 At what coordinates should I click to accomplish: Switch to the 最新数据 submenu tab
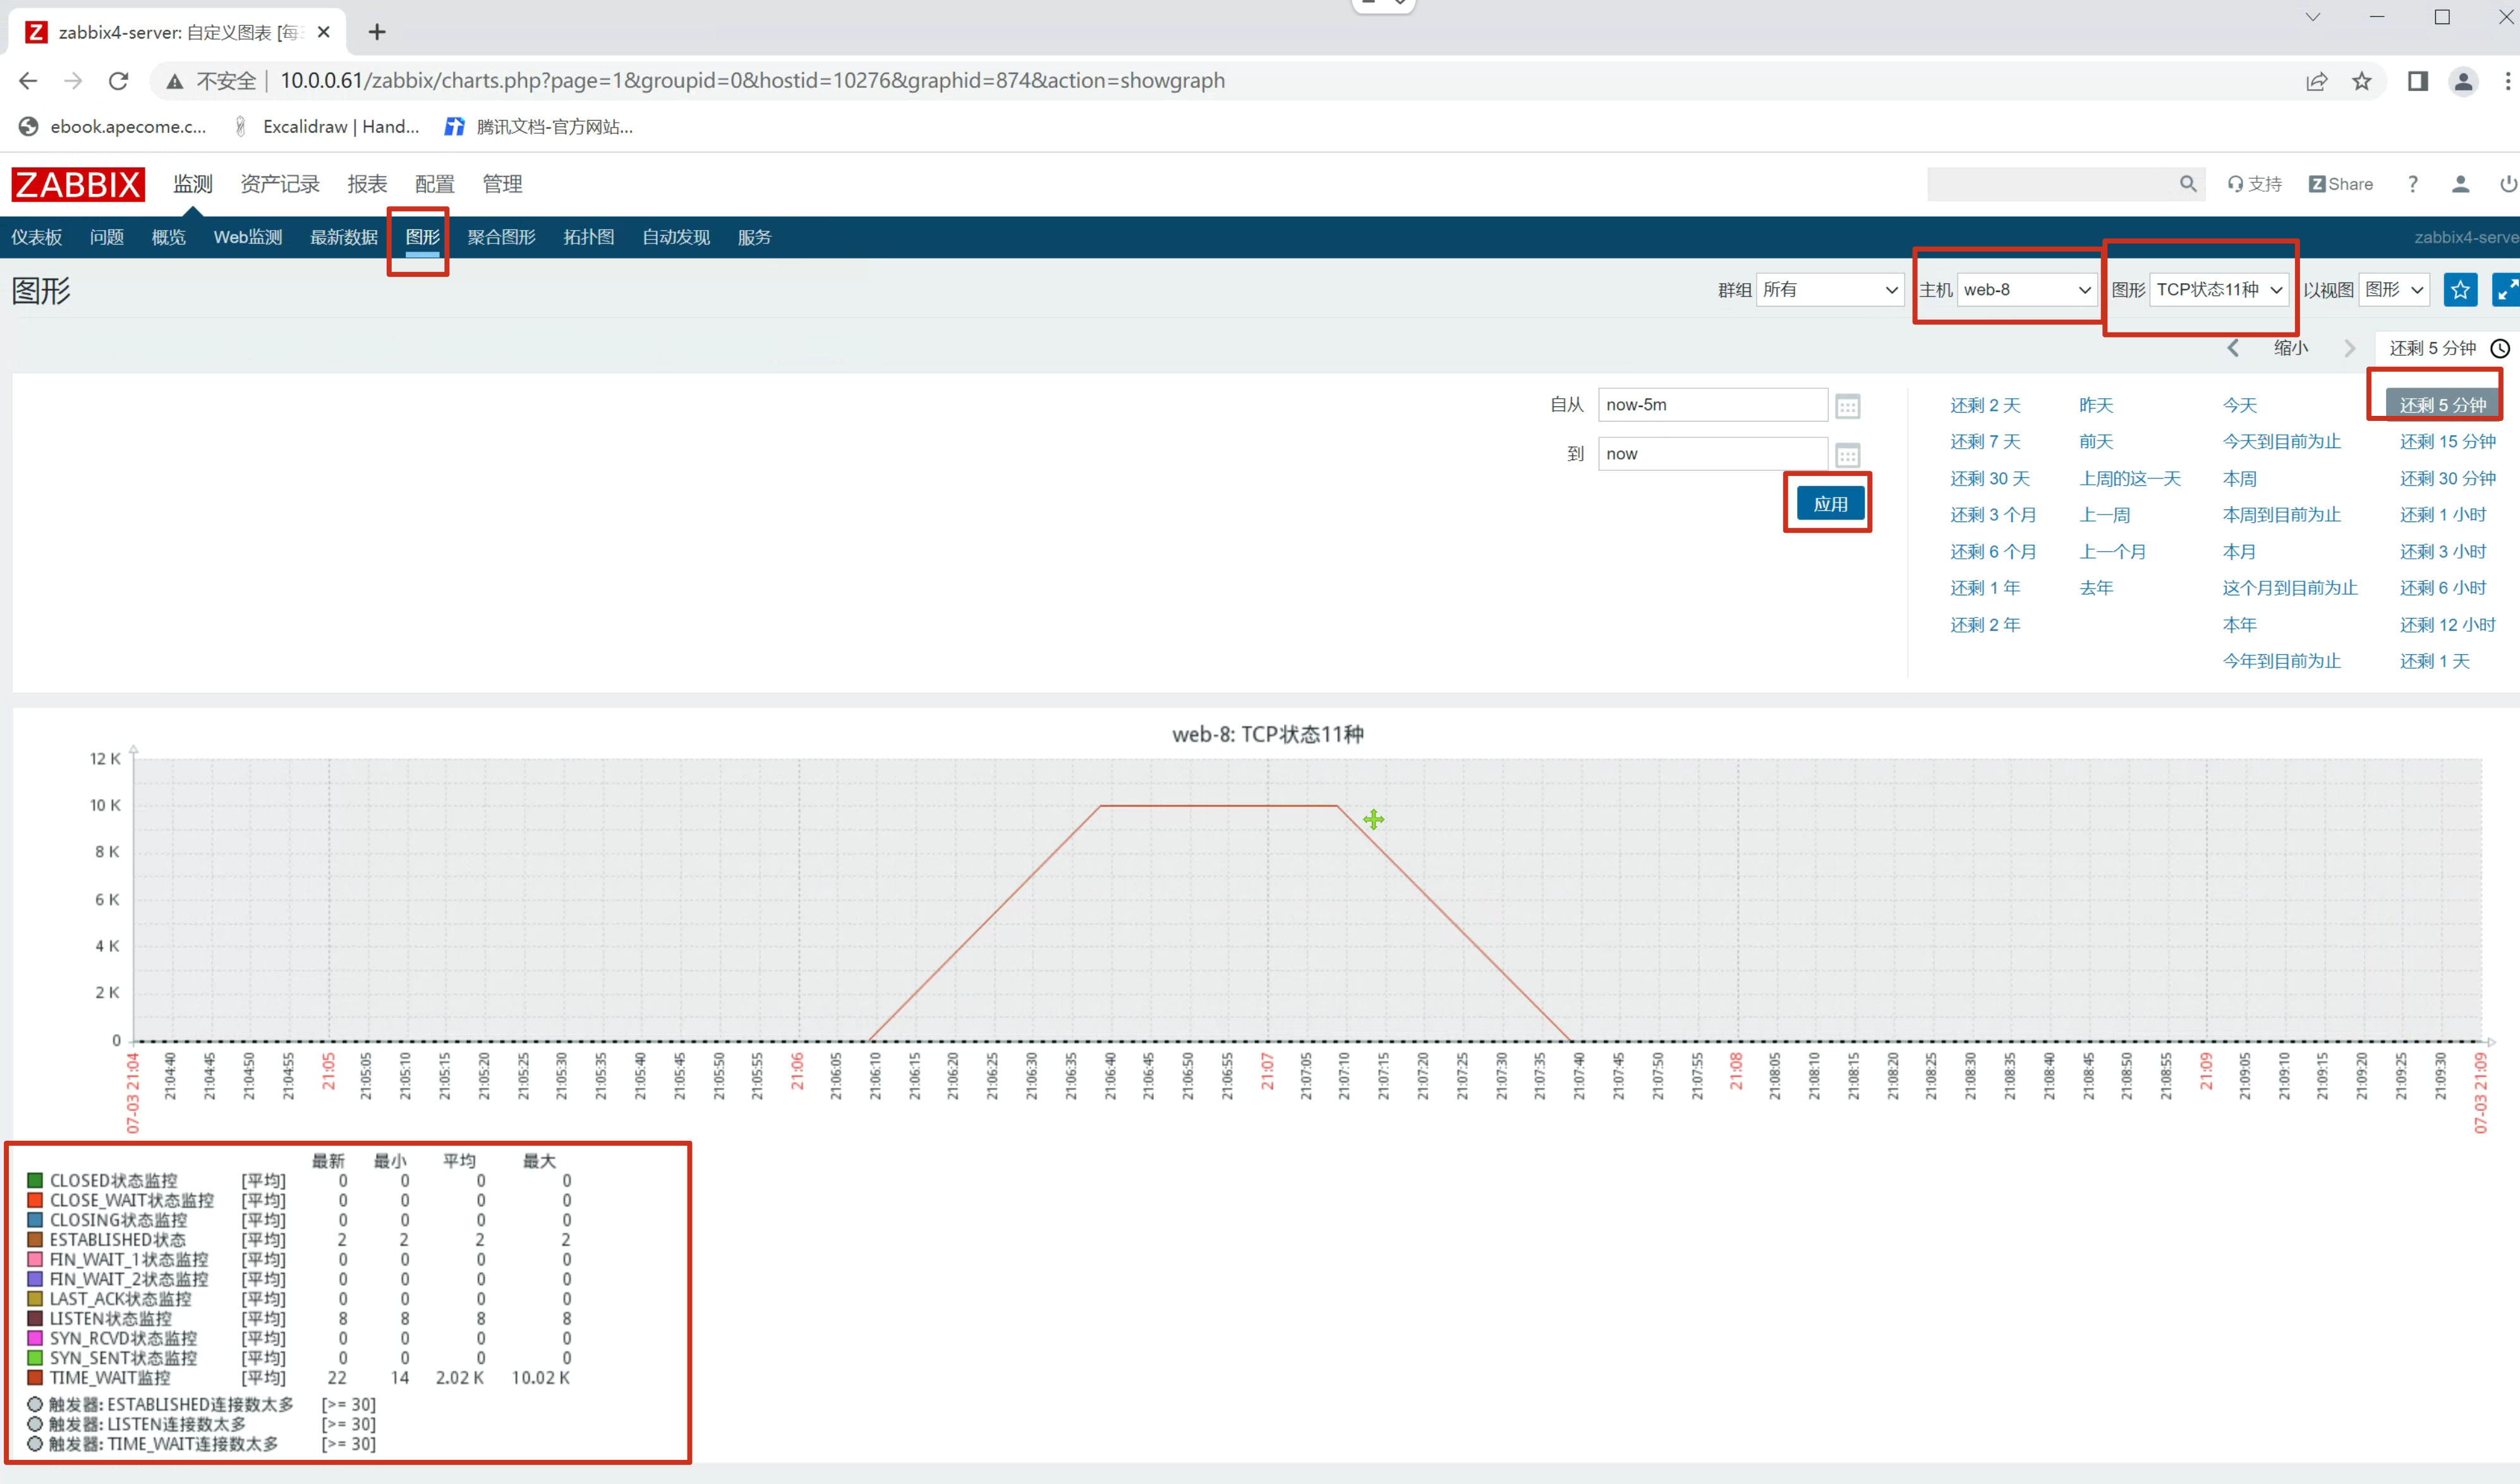point(343,237)
